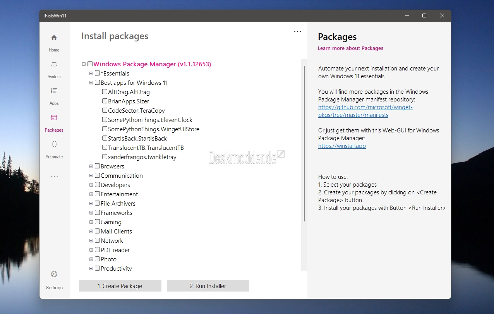Expand the File Archivers node
This screenshot has height=314, width=494.
pyautogui.click(x=91, y=203)
